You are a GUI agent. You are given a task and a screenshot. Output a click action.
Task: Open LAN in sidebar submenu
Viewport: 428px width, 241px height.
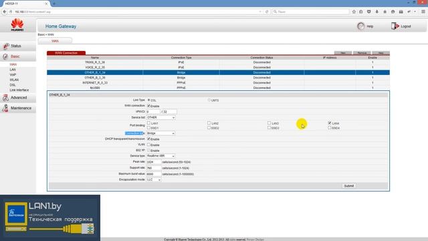(x=13, y=70)
